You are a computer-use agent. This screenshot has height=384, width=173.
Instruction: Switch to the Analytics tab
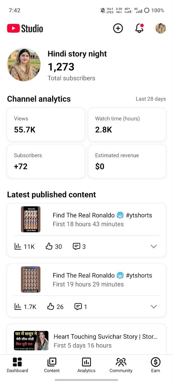[x=86, y=365]
